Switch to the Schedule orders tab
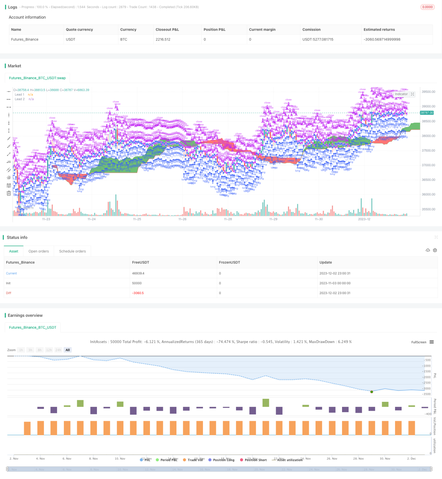This screenshot has width=442, height=479. (72, 251)
